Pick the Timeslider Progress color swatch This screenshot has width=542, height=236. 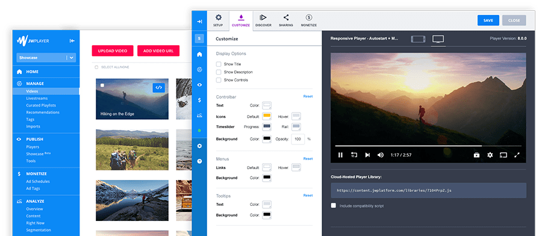[x=267, y=127]
